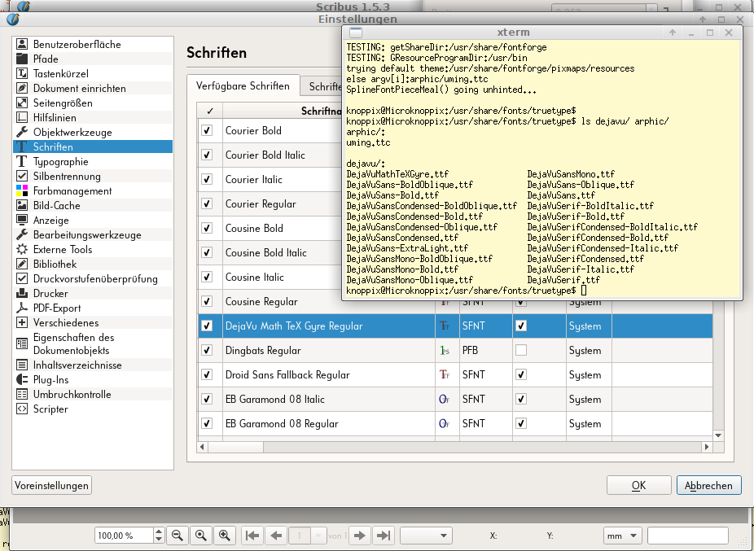Image resolution: width=754 pixels, height=551 pixels.
Task: Open Seitengrößen icon in sidebar
Action: point(22,103)
